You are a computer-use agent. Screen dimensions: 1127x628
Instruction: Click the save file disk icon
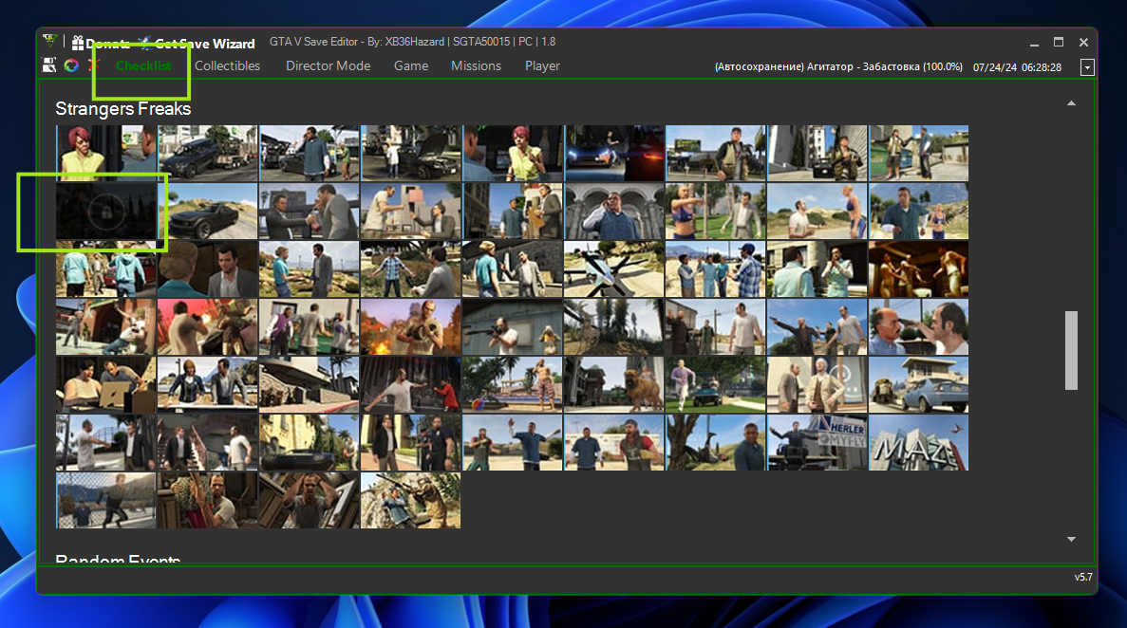(x=48, y=65)
